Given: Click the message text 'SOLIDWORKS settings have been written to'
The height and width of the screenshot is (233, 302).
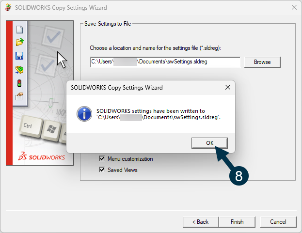Looking at the screenshot, I should tap(151, 111).
